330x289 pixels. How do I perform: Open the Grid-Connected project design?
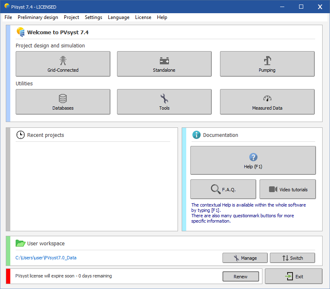[x=63, y=64]
